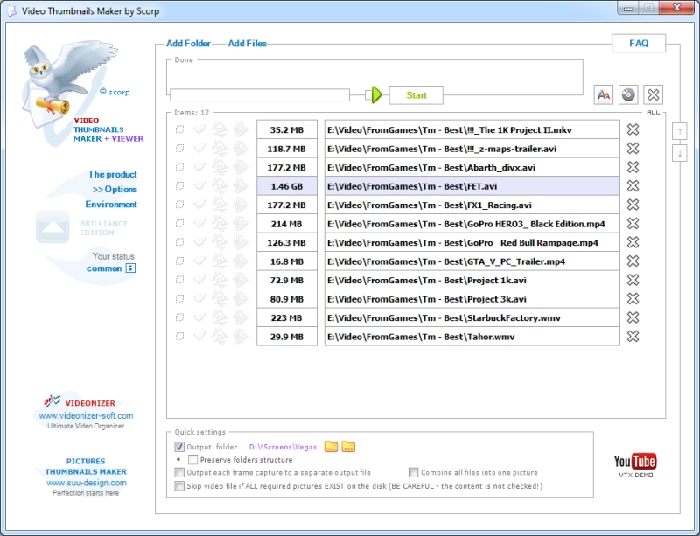This screenshot has width=700, height=536.
Task: Toggle the Output folder checkbox
Action: tap(179, 447)
